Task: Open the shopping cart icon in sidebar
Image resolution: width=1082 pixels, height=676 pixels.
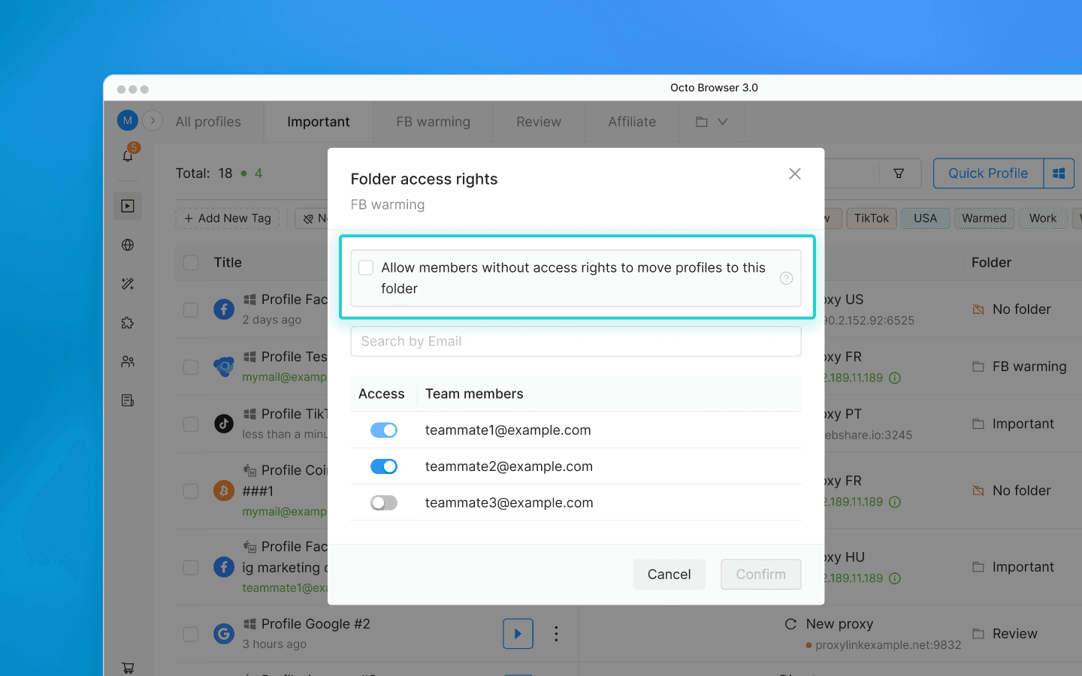Action: 128,667
